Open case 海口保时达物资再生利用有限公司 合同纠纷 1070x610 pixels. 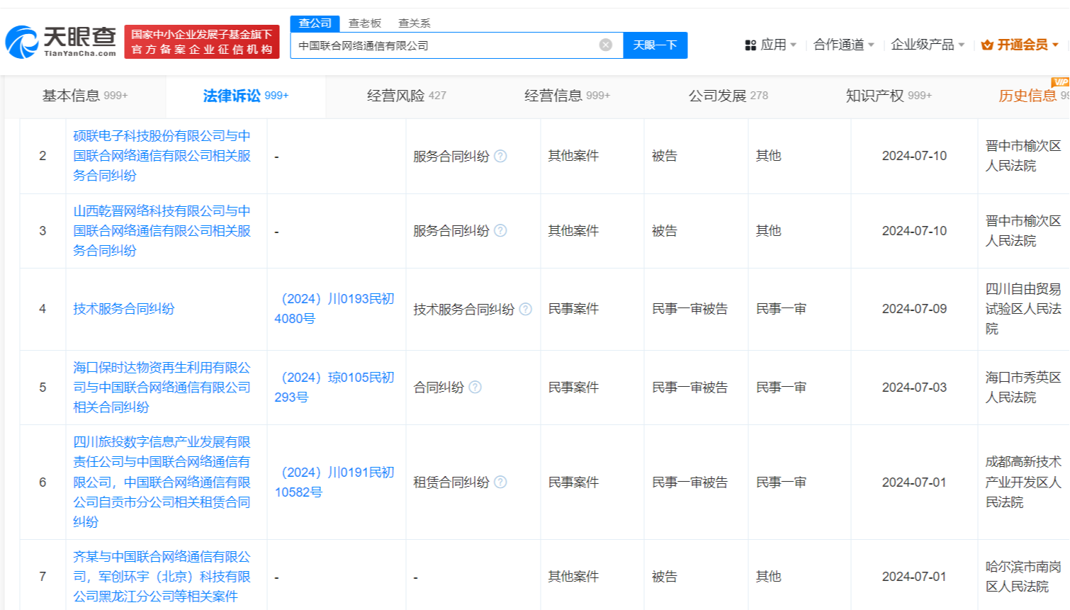(x=162, y=388)
